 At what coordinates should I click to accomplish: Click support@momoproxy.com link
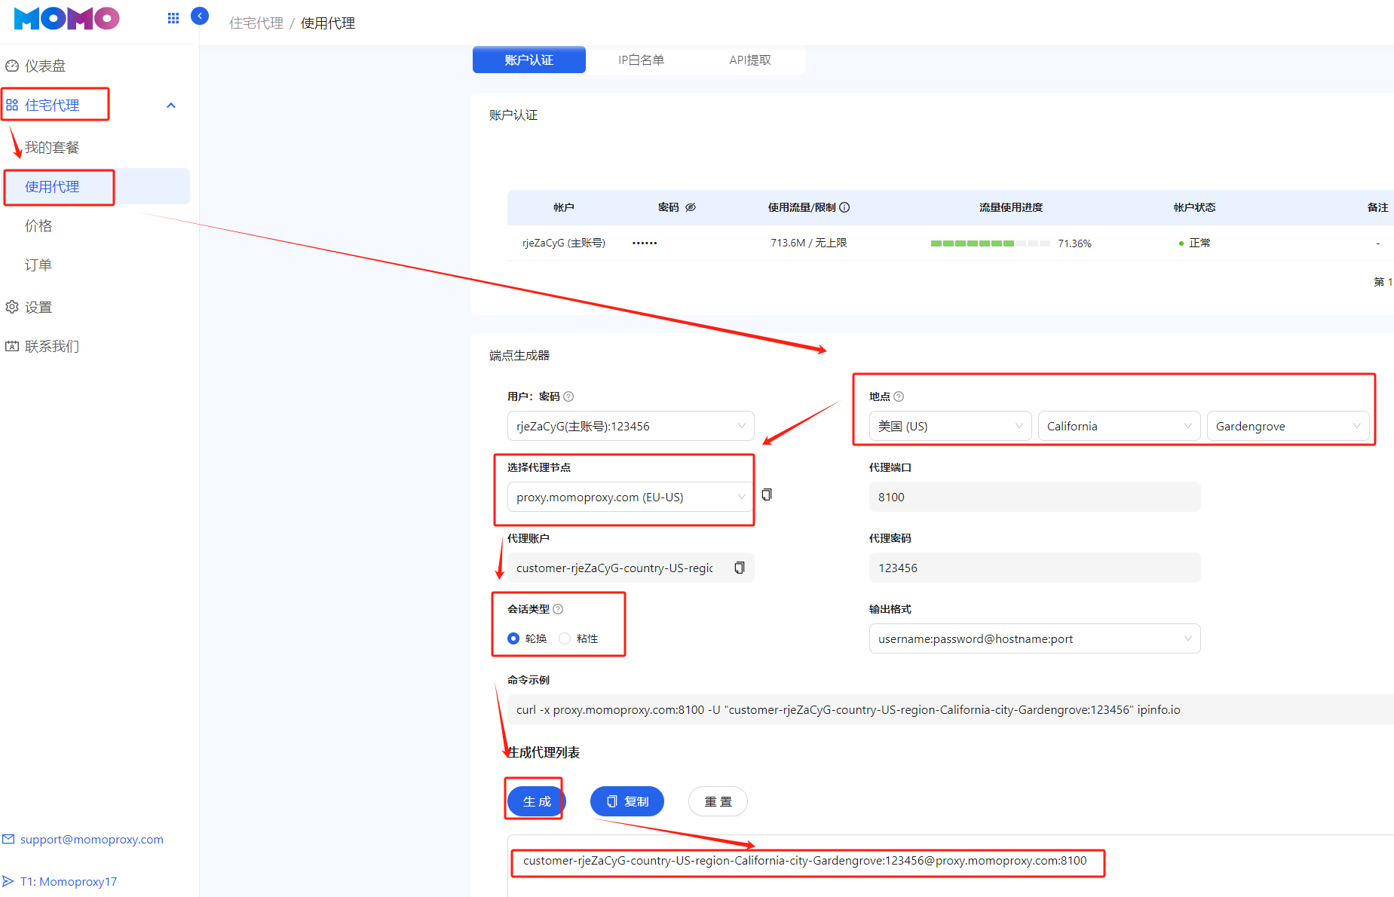coord(91,839)
